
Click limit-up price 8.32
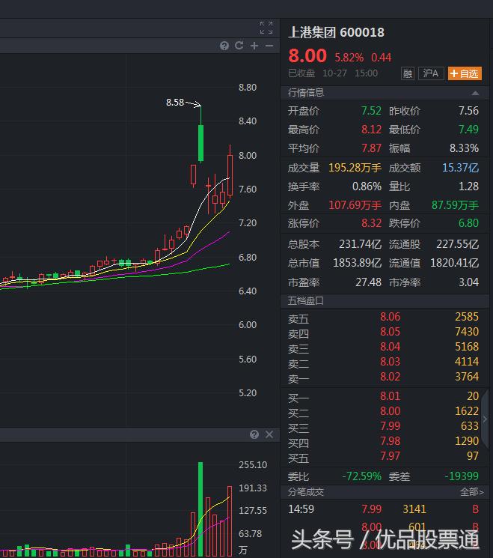[371, 223]
